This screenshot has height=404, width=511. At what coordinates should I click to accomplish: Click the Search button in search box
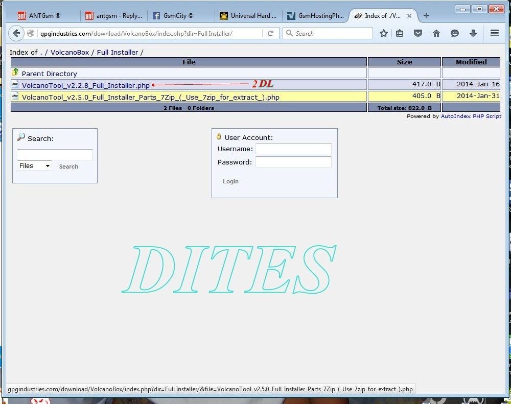point(68,167)
